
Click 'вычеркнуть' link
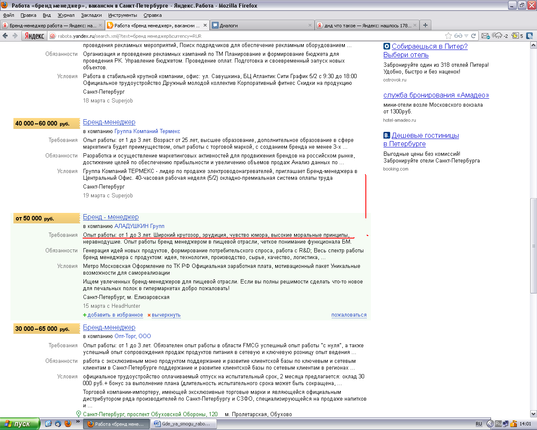click(x=166, y=315)
